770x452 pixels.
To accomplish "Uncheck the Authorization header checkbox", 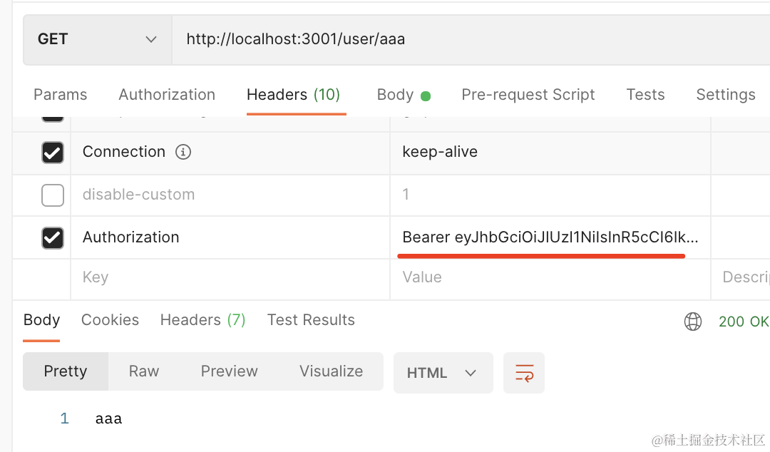I will pos(53,237).
